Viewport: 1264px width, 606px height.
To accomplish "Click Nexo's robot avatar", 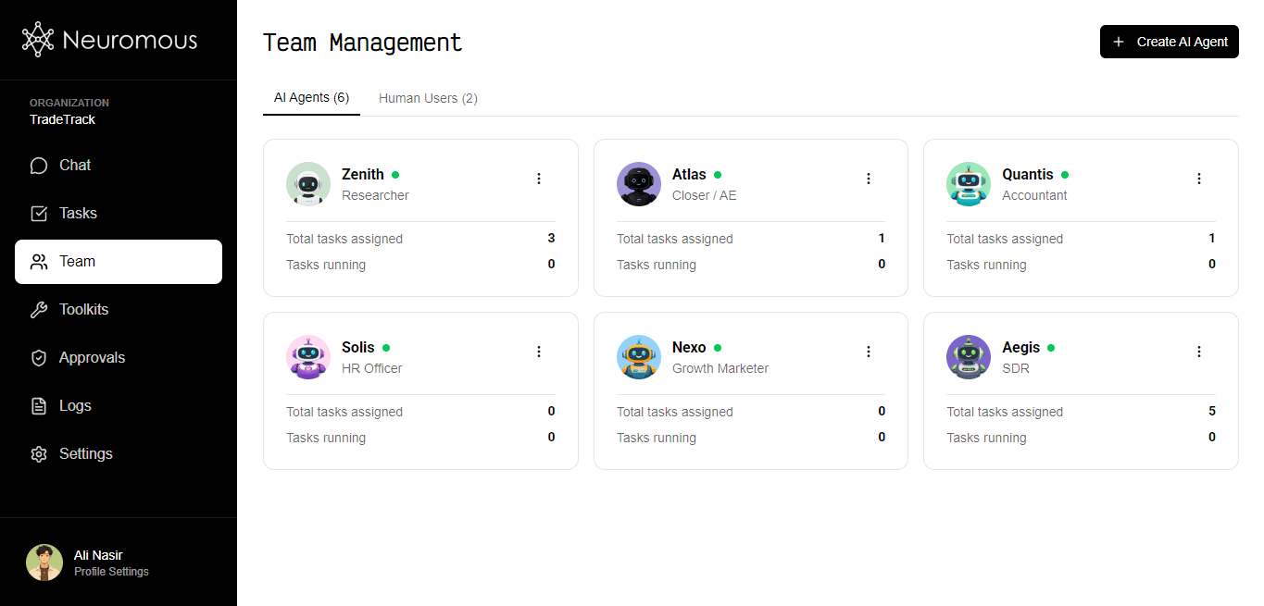I will pyautogui.click(x=639, y=357).
